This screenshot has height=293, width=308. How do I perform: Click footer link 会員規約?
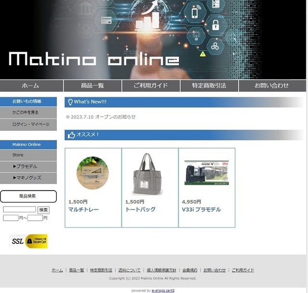tap(190, 270)
